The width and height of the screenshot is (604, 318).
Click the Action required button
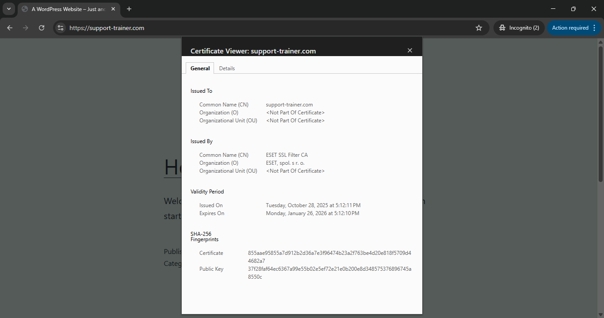tap(570, 28)
